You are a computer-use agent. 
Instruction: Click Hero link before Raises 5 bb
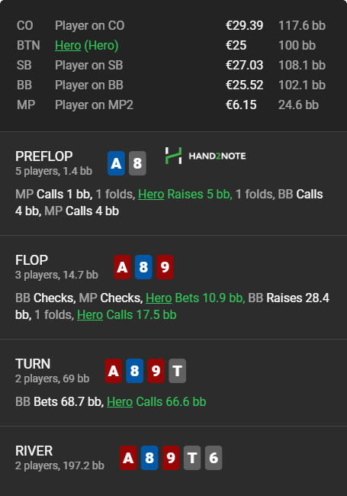[151, 195]
